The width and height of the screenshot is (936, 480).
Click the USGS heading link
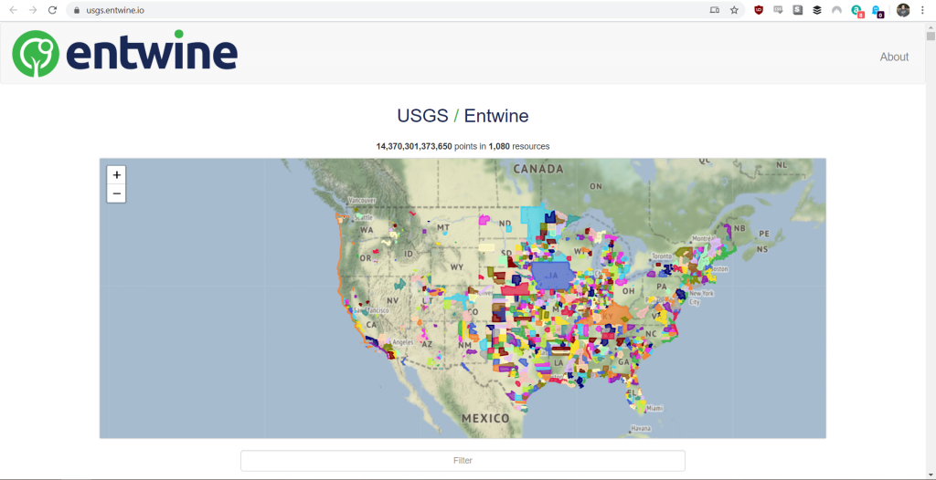click(x=422, y=116)
